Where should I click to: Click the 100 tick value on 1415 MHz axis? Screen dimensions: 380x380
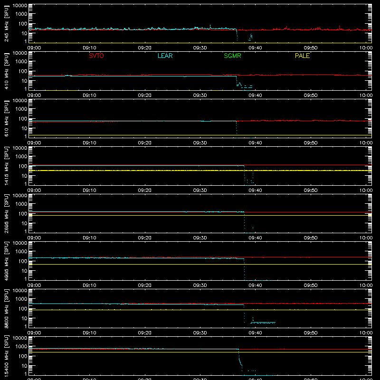pos(23,166)
